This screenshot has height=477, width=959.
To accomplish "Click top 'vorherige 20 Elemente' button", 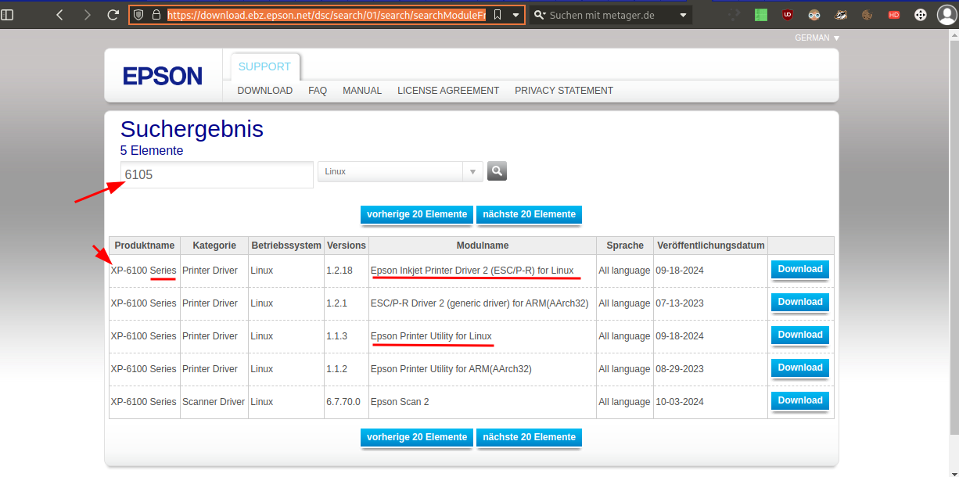I will pos(417,214).
